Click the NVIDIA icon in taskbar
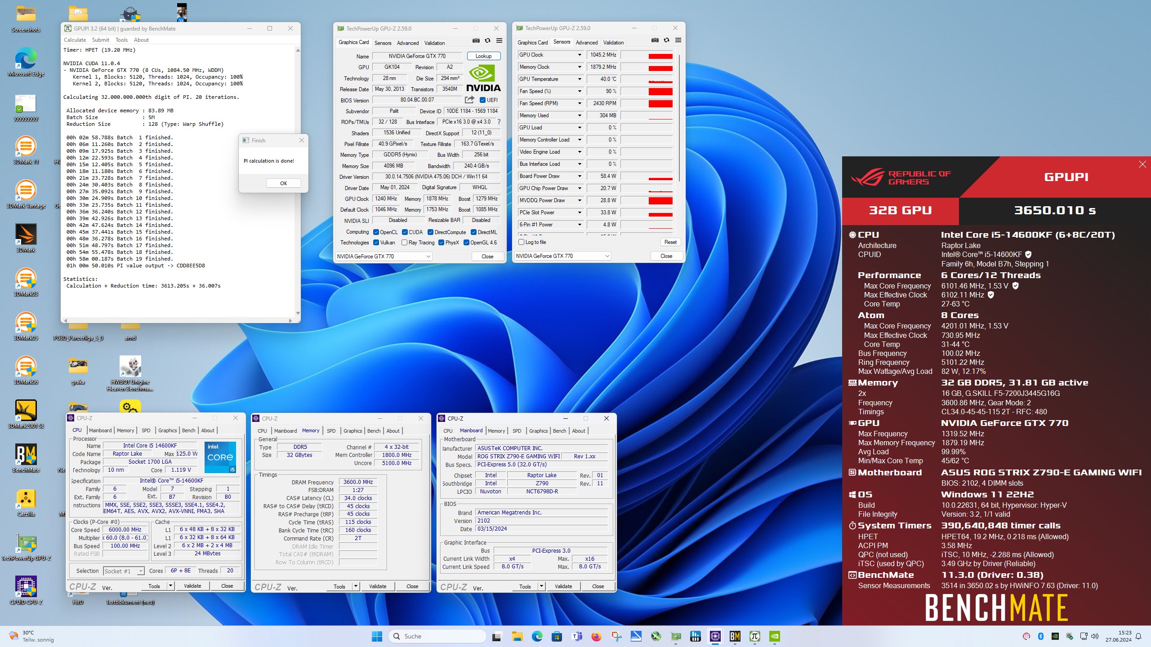 click(775, 636)
